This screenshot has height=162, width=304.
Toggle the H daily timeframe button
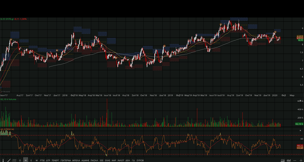click(26, 160)
